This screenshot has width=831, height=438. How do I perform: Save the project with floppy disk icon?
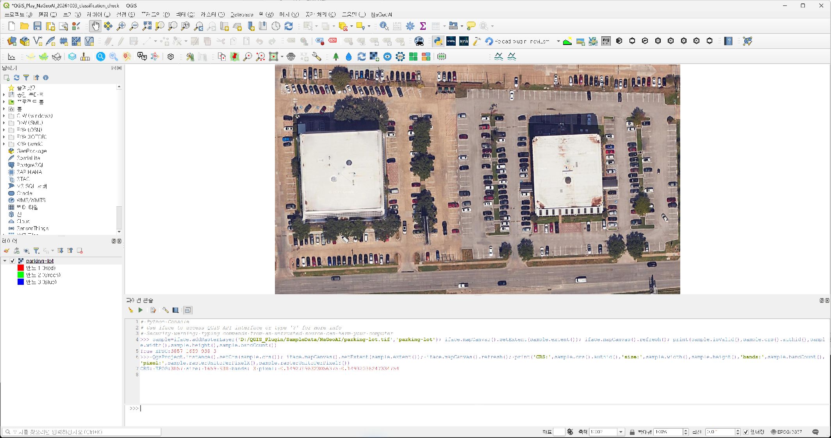coord(37,26)
